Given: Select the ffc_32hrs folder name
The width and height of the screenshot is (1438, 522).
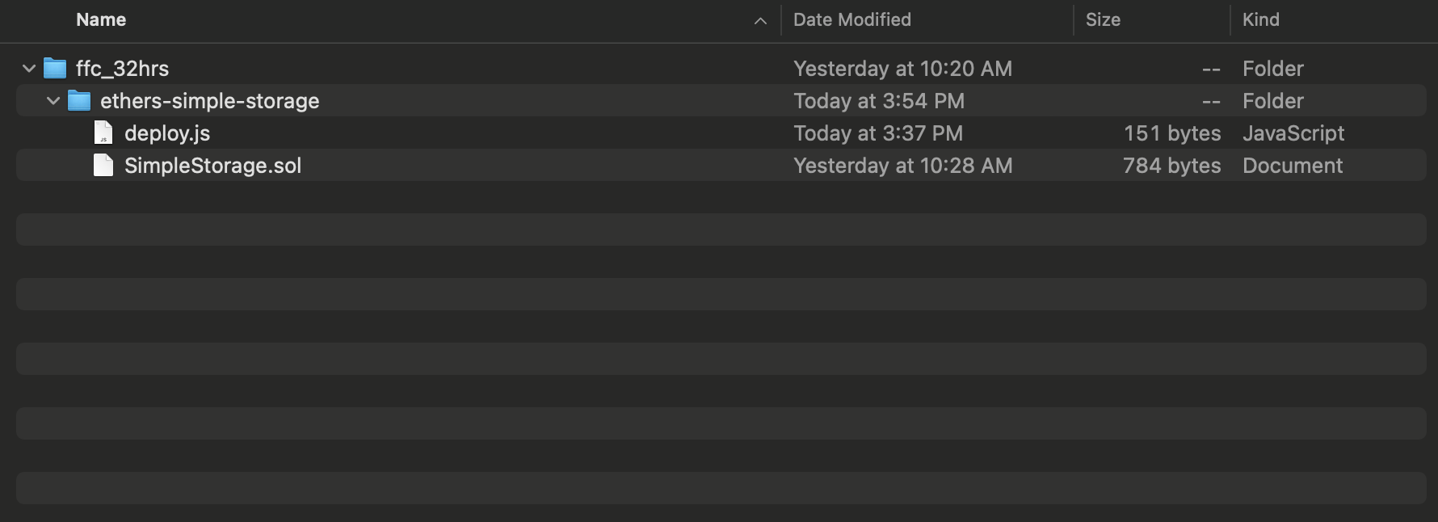Looking at the screenshot, I should pyautogui.click(x=122, y=69).
